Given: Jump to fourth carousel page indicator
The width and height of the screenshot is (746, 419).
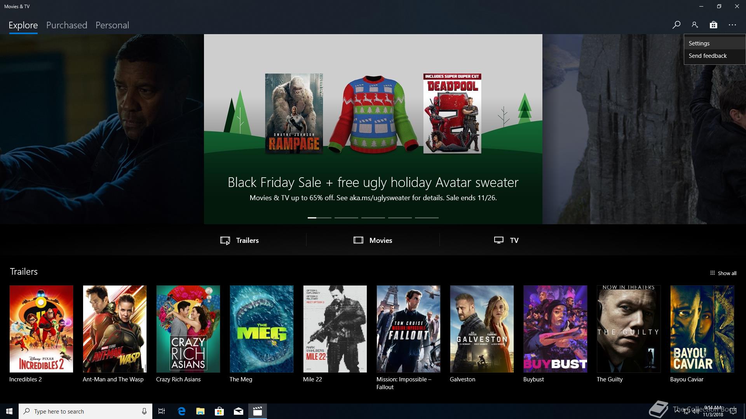Looking at the screenshot, I should 400,218.
